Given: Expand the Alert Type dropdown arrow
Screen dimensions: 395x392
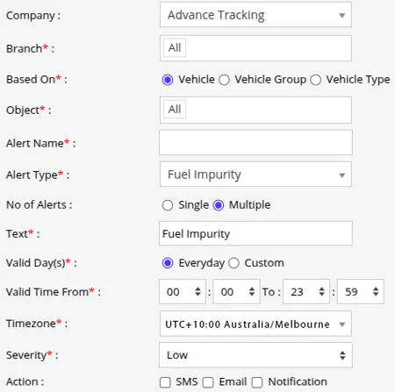Looking at the screenshot, I should point(341,175).
